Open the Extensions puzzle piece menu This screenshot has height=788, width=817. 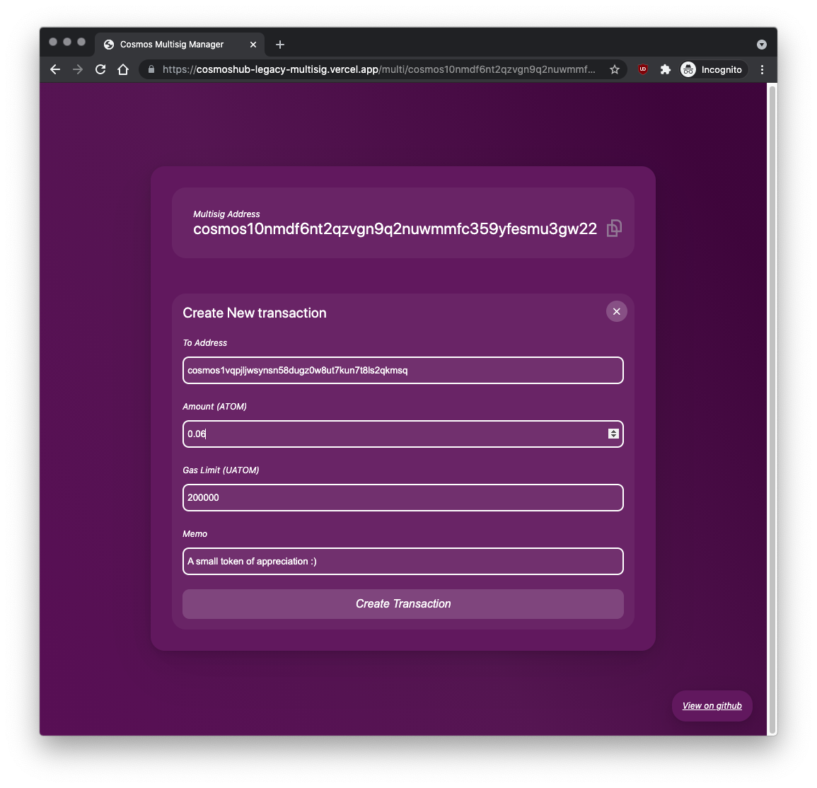[x=666, y=69]
